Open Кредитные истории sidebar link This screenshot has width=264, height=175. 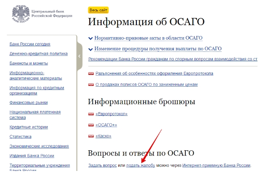pyautogui.click(x=29, y=127)
